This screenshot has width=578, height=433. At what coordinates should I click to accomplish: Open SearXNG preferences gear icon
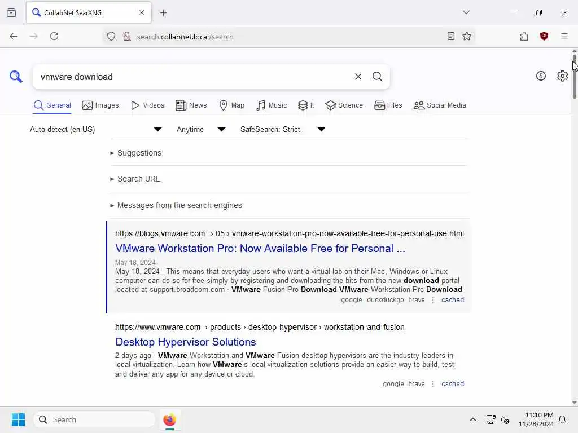coord(562,76)
